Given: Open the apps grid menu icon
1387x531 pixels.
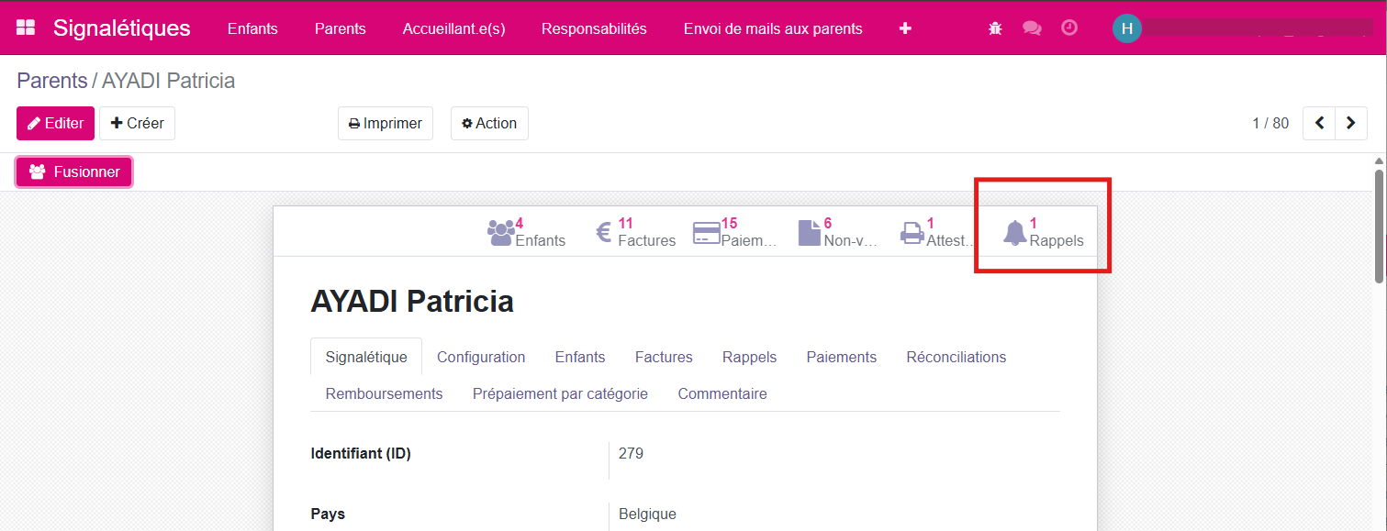Looking at the screenshot, I should click(x=26, y=28).
